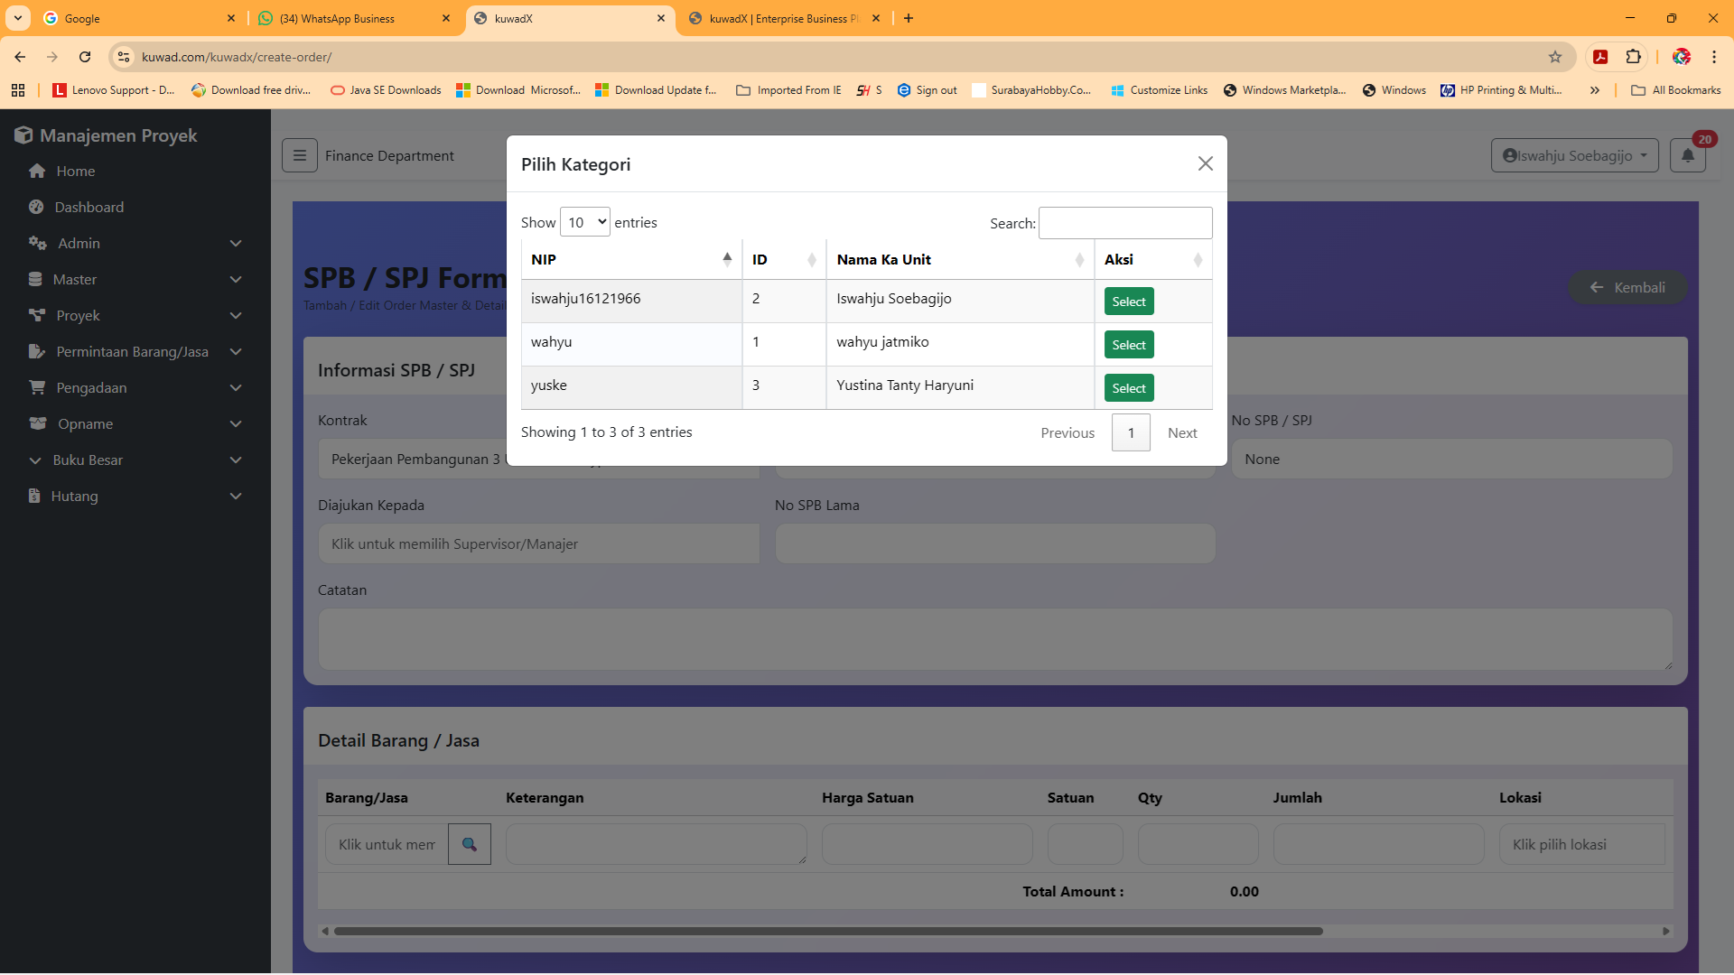
Task: Go to Previous page of entries
Action: 1067,433
